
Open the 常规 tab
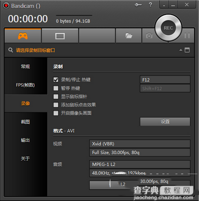[x=25, y=67]
